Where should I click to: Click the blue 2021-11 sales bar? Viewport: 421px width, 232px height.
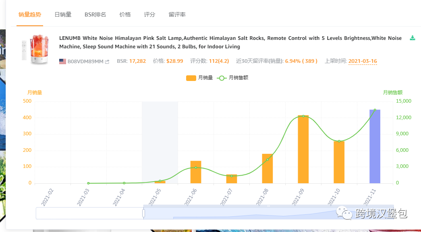[x=375, y=146]
